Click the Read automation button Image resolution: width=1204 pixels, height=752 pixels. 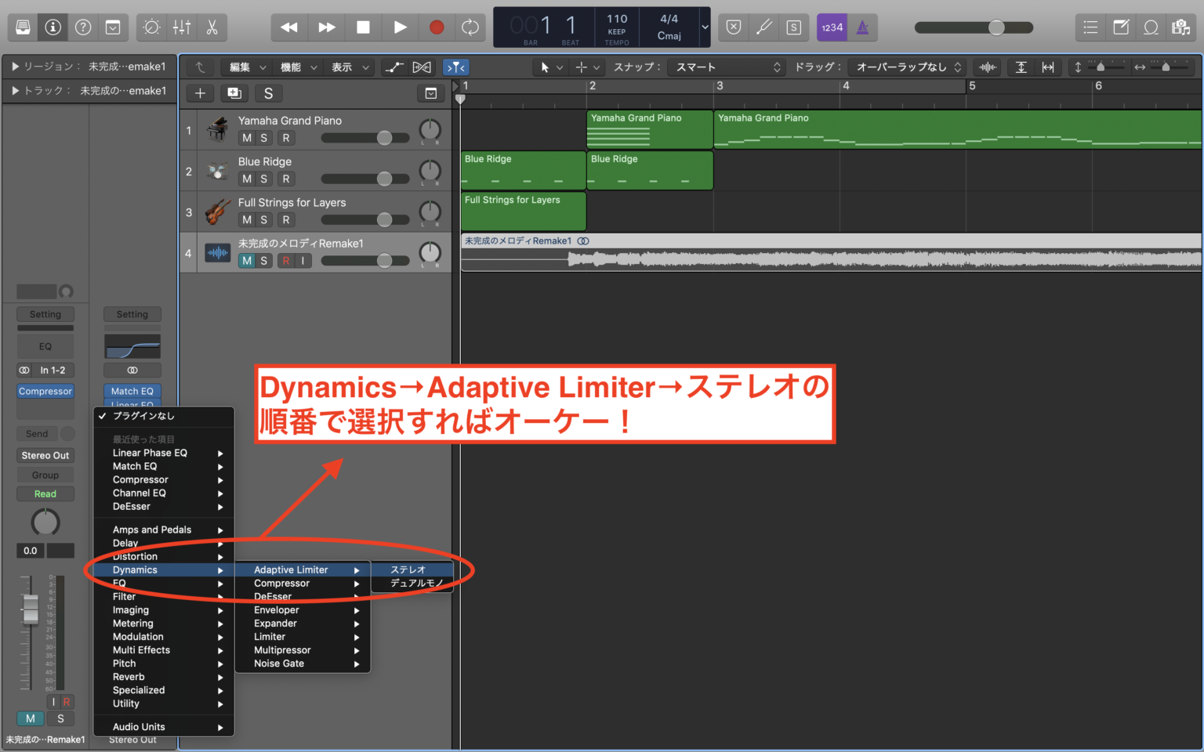[x=45, y=493]
